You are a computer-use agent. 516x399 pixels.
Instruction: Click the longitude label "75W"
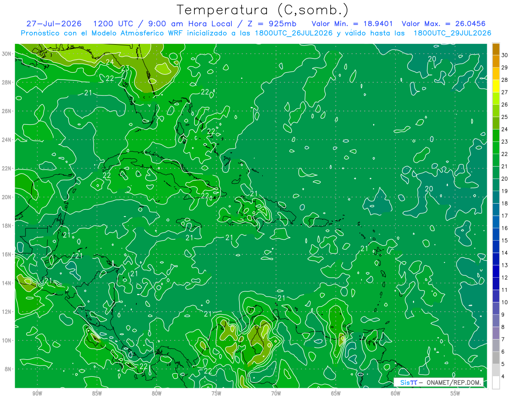(x=216, y=393)
